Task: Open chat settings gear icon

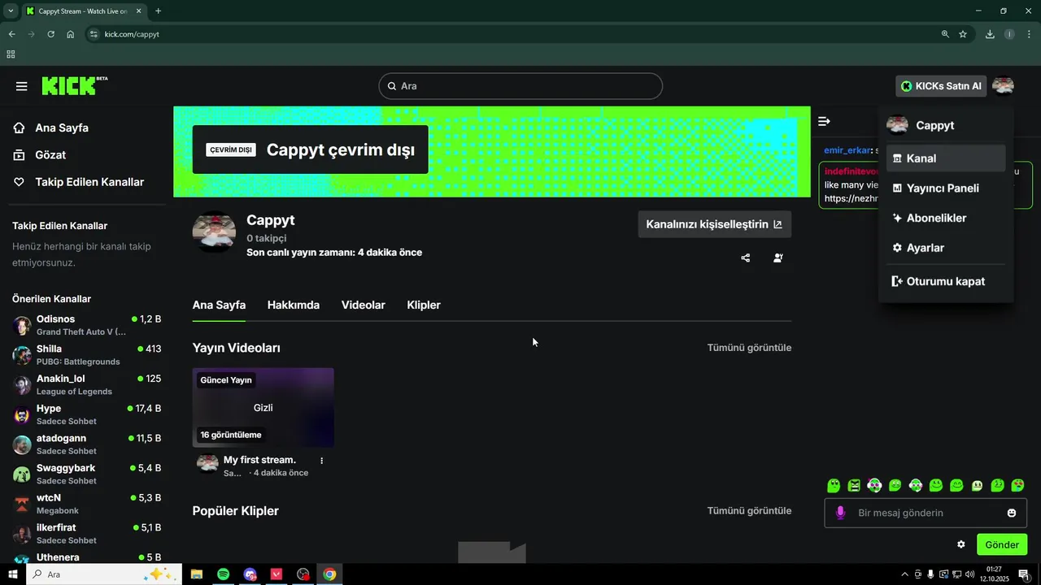Action: tap(961, 544)
